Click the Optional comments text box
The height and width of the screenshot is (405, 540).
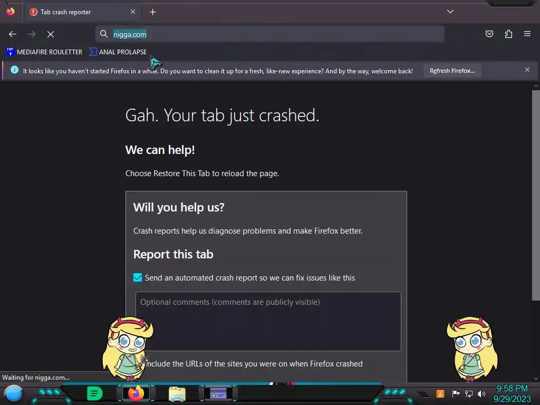(x=268, y=321)
